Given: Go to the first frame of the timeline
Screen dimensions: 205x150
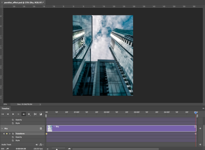Looking at the screenshot, I should [x=3, y=114].
